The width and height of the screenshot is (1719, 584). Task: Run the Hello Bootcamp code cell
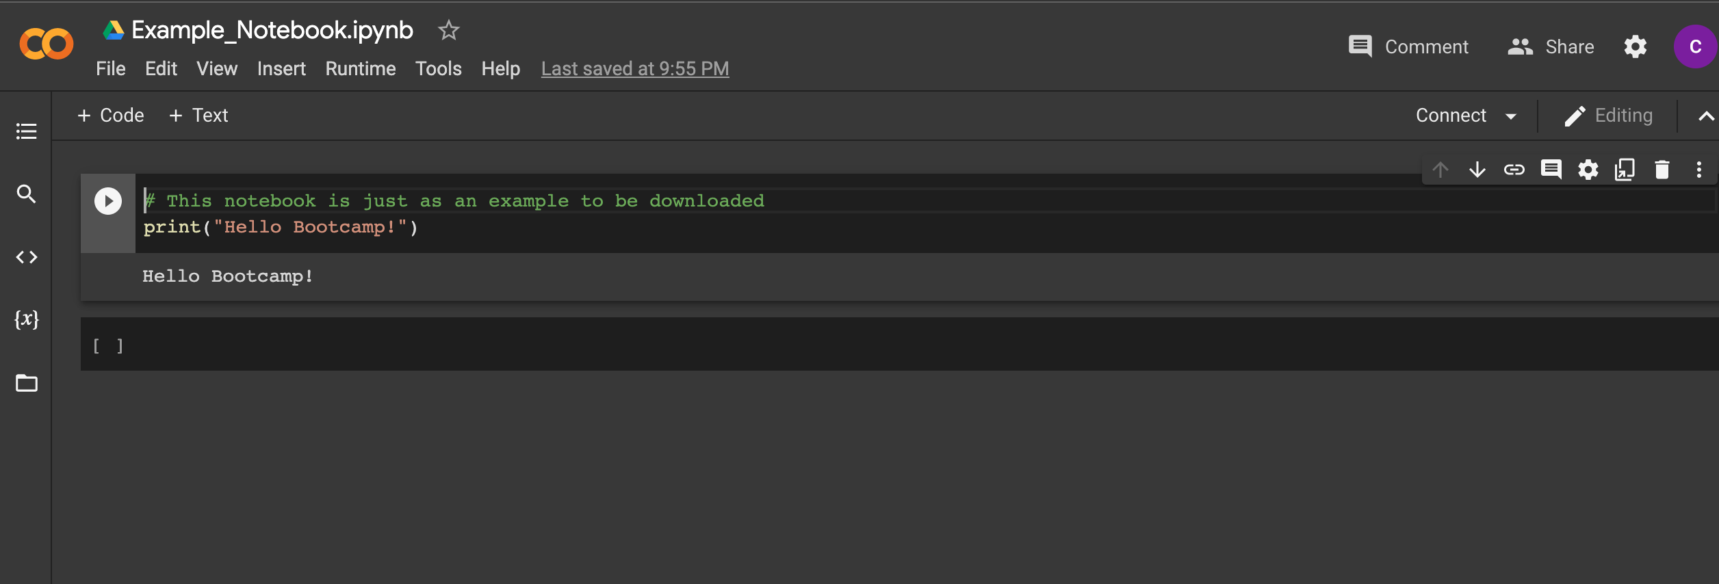coord(108,201)
